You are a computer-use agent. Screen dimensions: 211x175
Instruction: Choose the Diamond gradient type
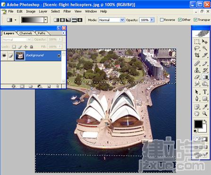click(x=80, y=20)
